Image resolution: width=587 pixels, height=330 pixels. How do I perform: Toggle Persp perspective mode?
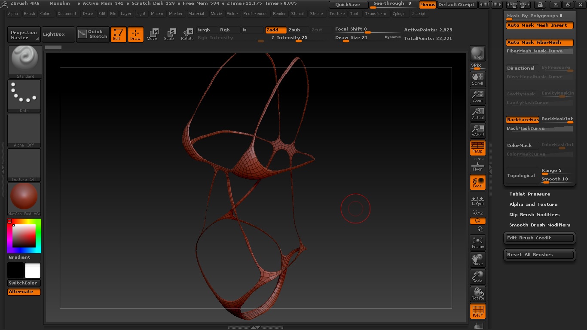477,147
